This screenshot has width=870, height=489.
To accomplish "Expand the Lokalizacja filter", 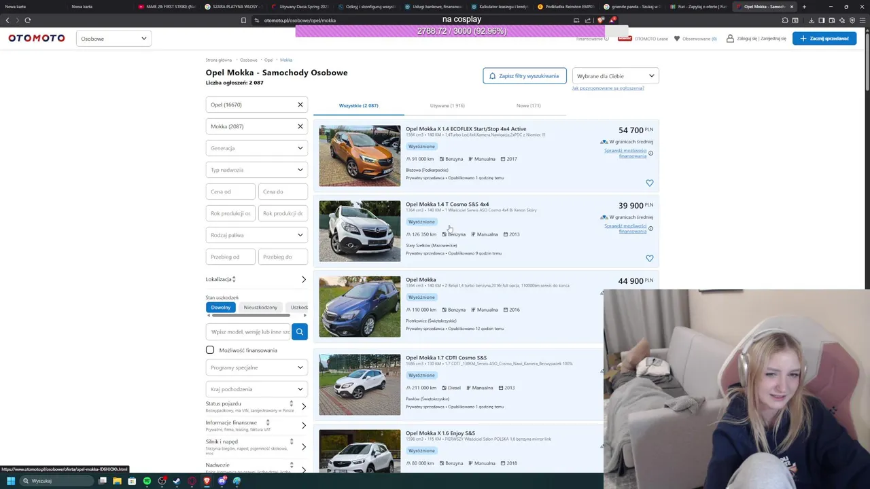I will 257,279.
